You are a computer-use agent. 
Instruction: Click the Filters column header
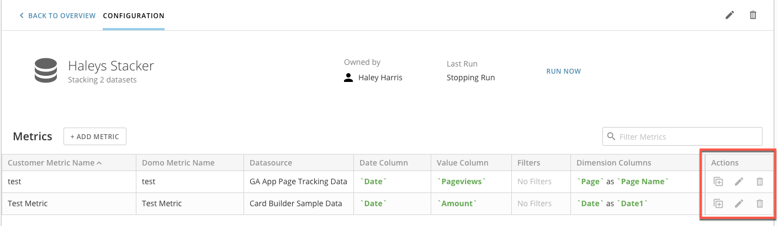point(541,163)
